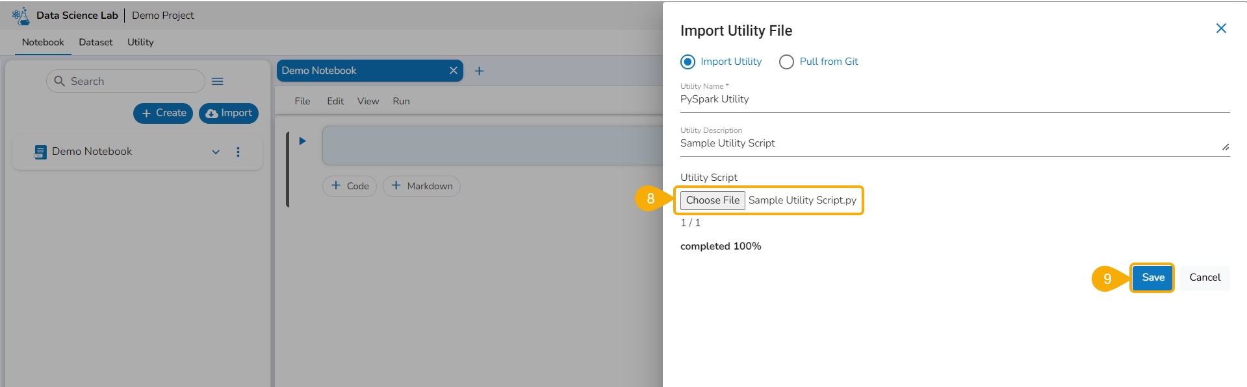This screenshot has width=1247, height=387.
Task: Expand the Demo Notebook chevron
Action: pyautogui.click(x=216, y=152)
